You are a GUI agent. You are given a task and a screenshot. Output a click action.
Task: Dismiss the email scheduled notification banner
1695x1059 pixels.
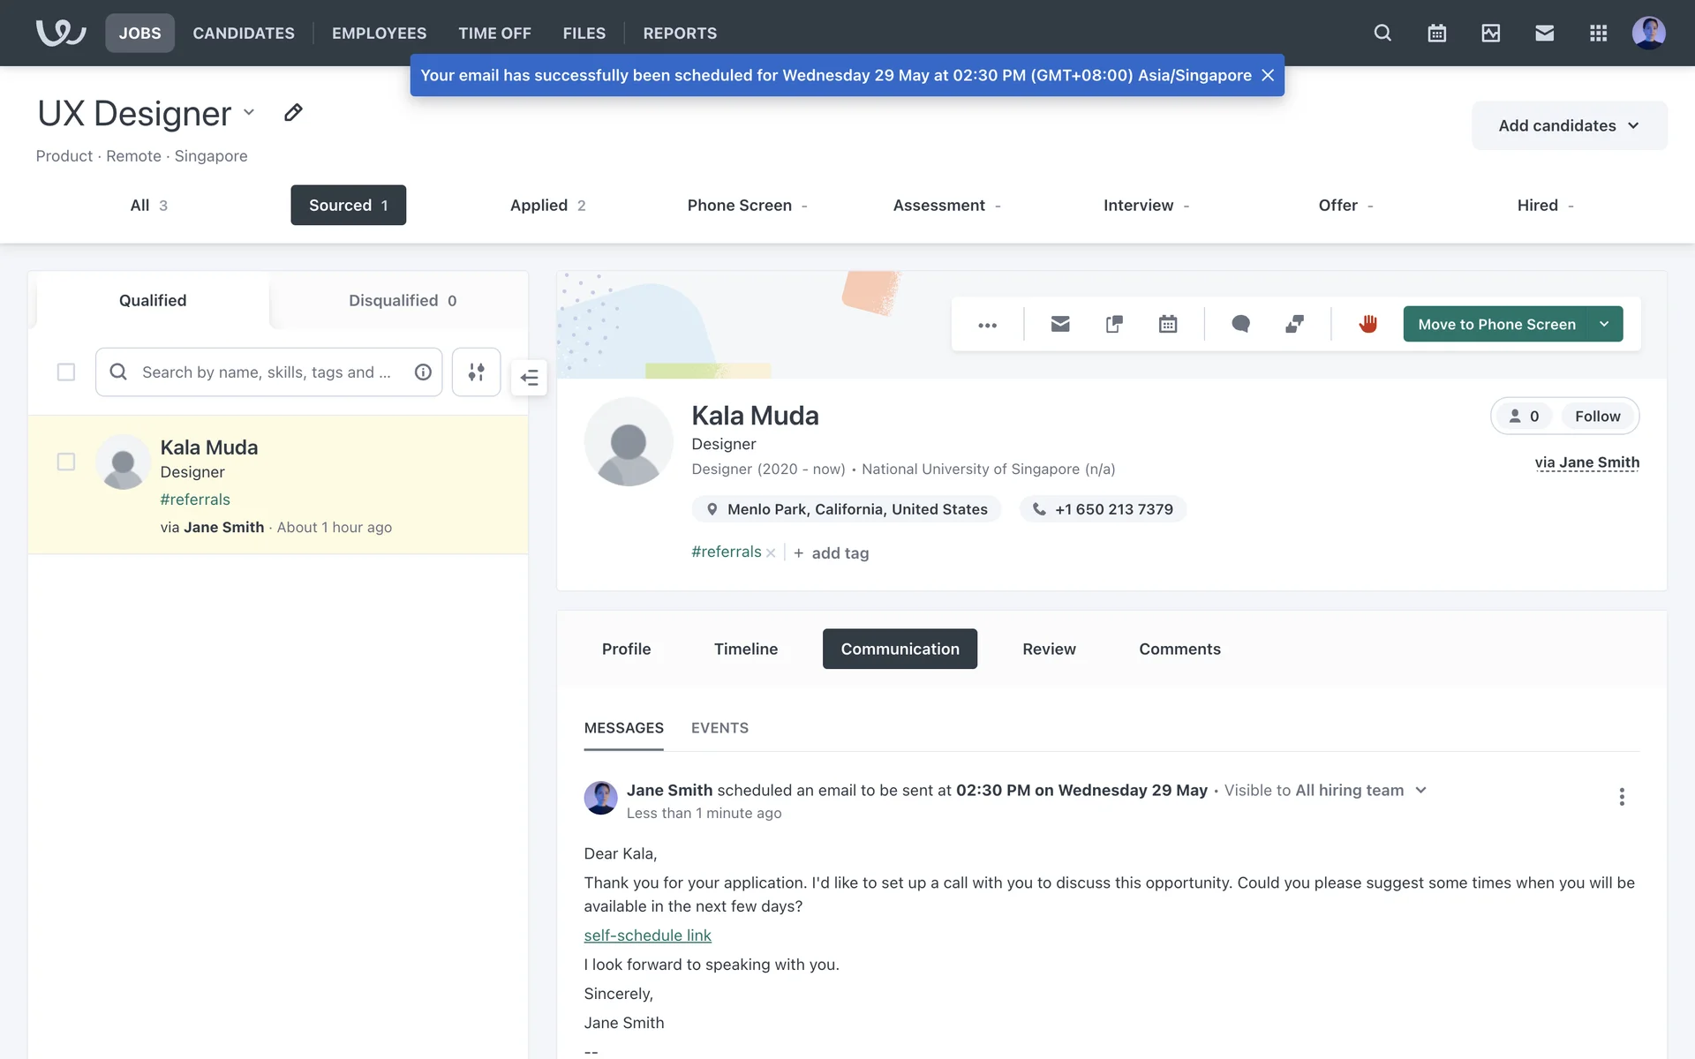[1268, 75]
